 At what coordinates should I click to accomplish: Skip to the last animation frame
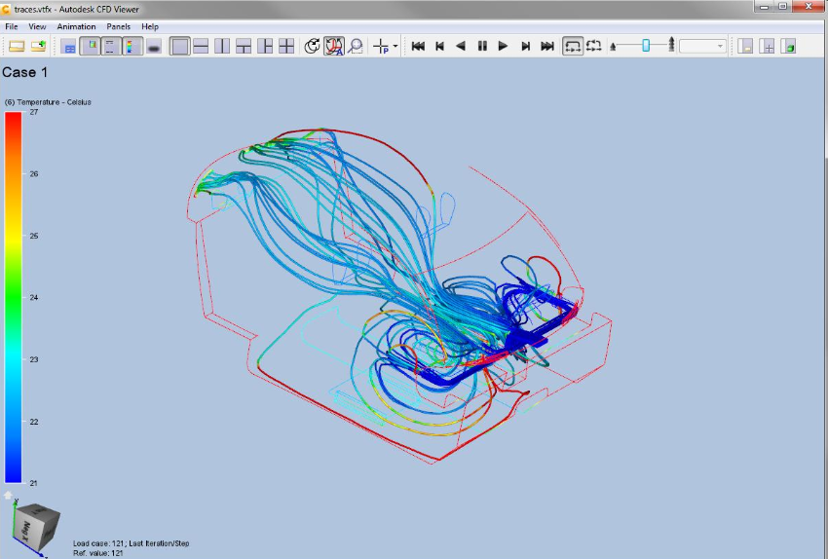[547, 46]
